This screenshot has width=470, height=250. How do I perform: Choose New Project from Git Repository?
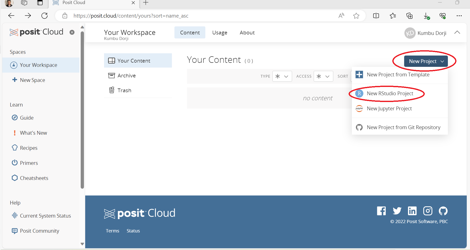tap(403, 127)
